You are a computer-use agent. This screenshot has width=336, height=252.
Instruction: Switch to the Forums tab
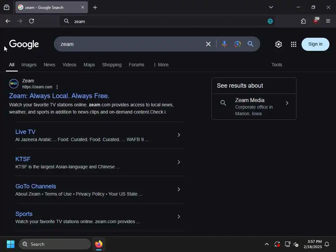click(136, 65)
